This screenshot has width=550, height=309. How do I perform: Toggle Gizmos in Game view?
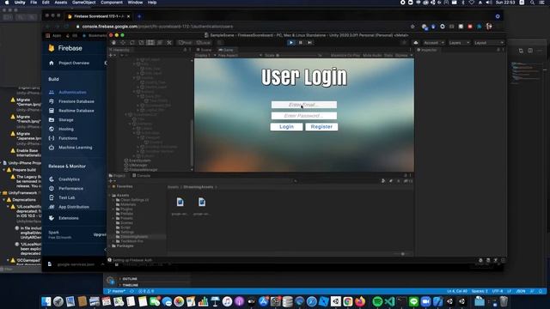401,55
